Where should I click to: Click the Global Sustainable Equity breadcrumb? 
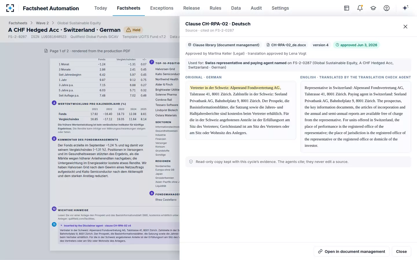79,23
